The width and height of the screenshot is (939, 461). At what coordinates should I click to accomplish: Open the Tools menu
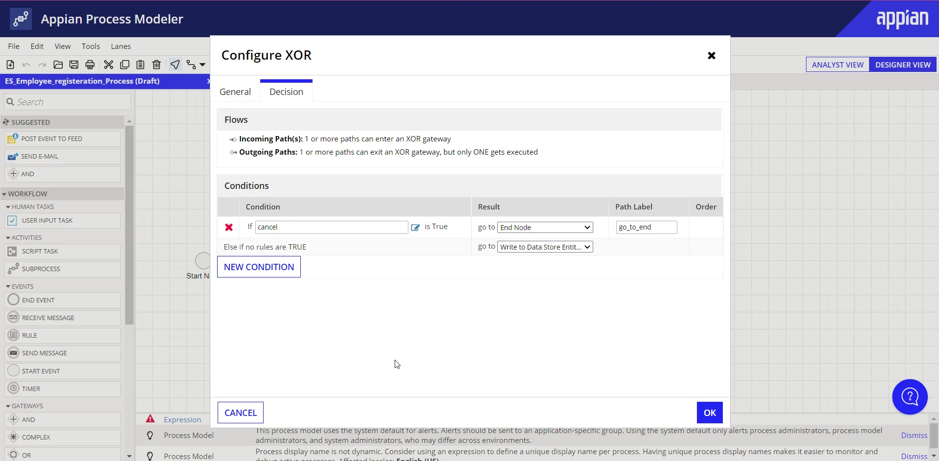click(91, 46)
